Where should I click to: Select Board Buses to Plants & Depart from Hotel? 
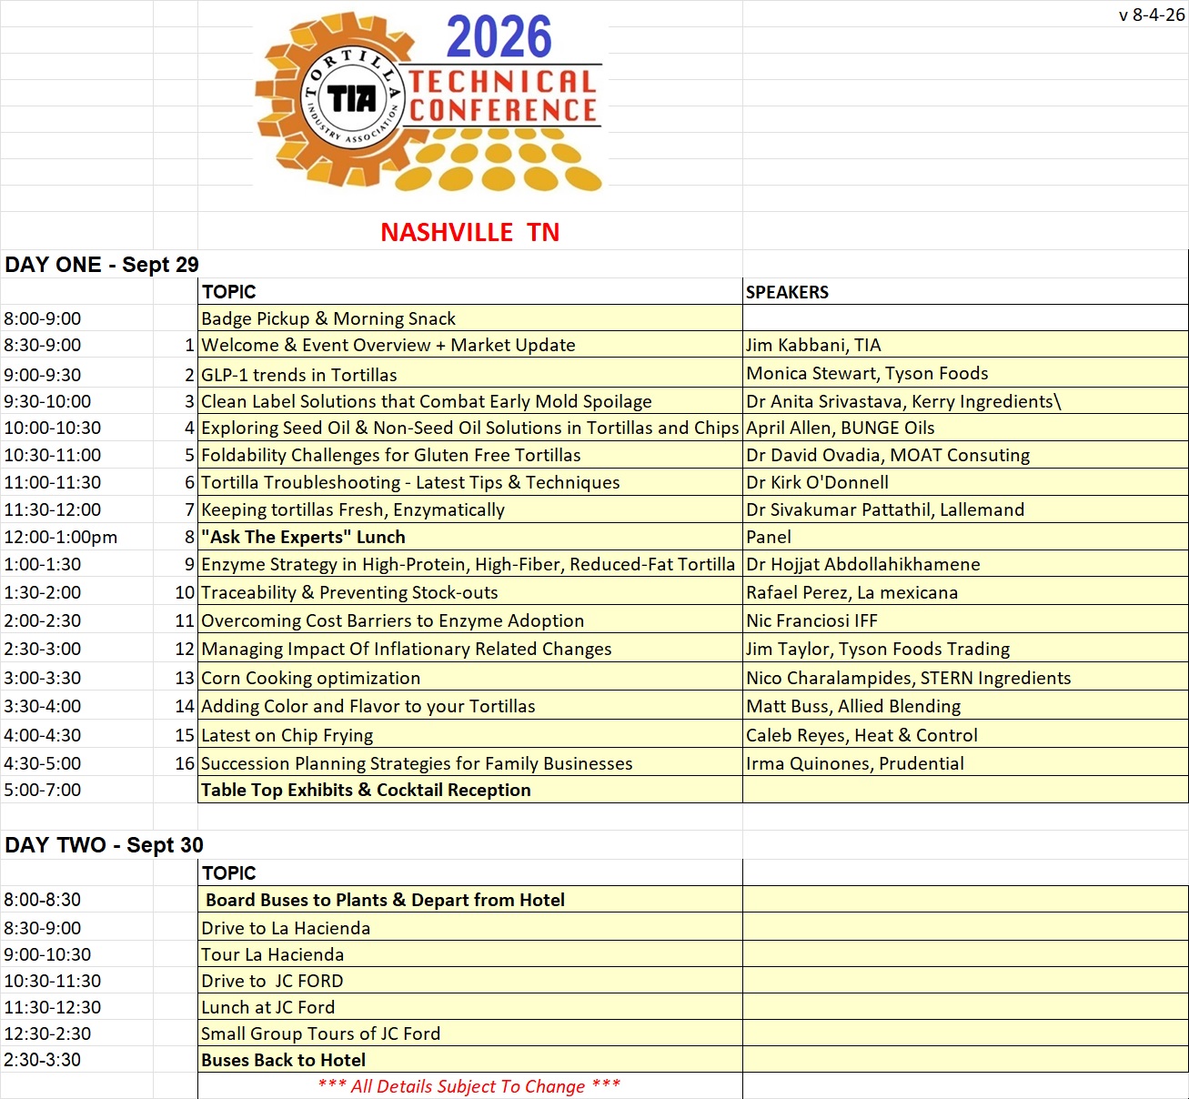pyautogui.click(x=470, y=900)
